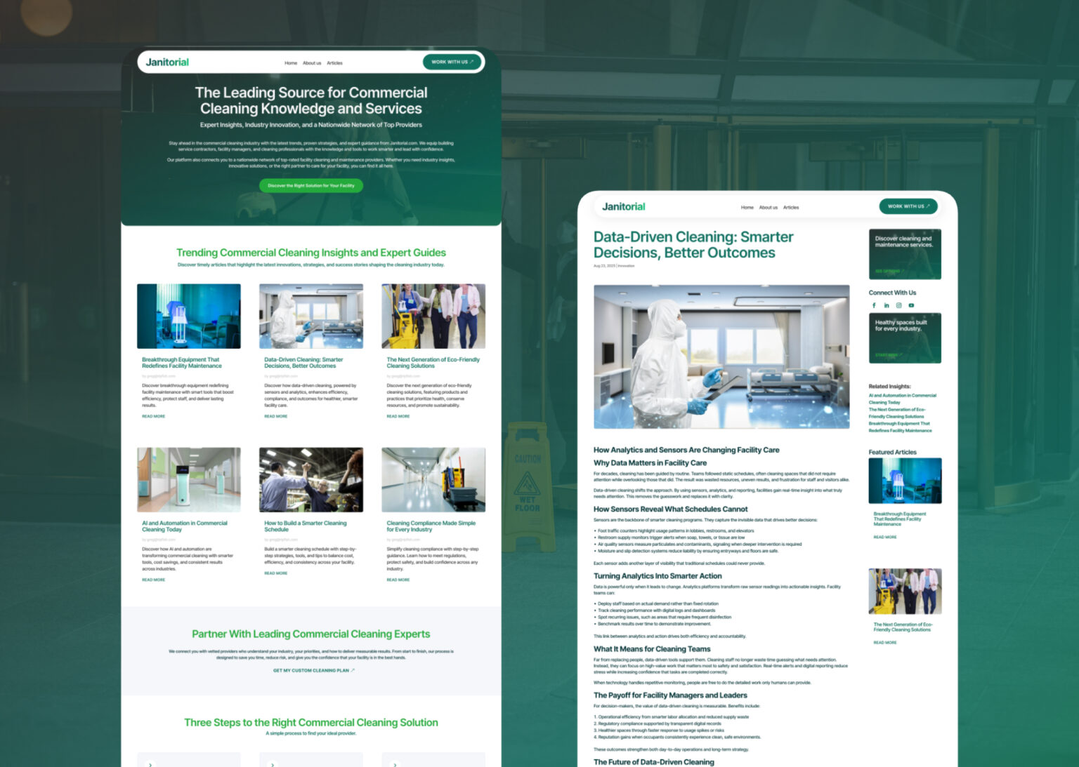Click the Janitorial logo on the article page
Viewport: 1079px width, 767px height.
coord(623,207)
